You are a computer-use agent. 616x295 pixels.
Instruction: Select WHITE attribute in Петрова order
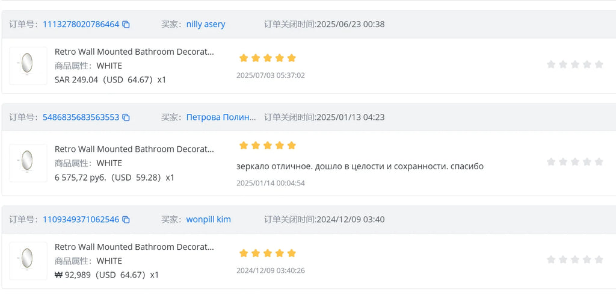(x=109, y=163)
